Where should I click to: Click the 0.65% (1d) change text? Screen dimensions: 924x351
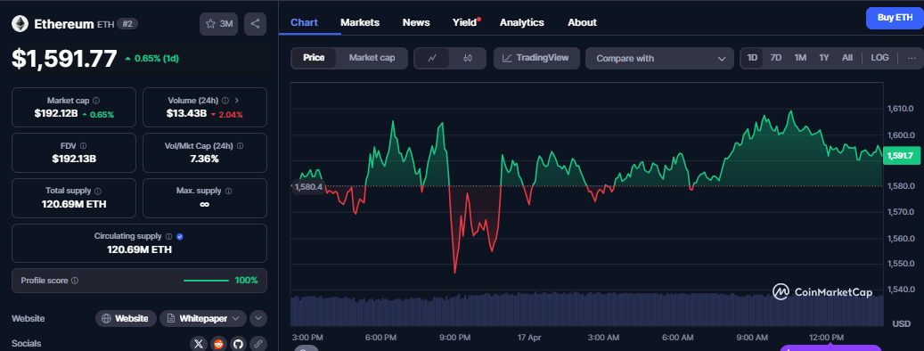pyautogui.click(x=151, y=58)
